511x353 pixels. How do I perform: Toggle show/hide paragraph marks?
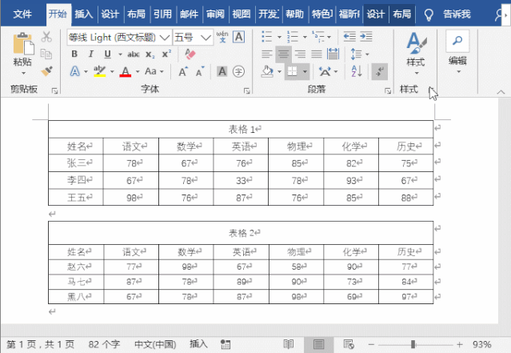coord(380,71)
